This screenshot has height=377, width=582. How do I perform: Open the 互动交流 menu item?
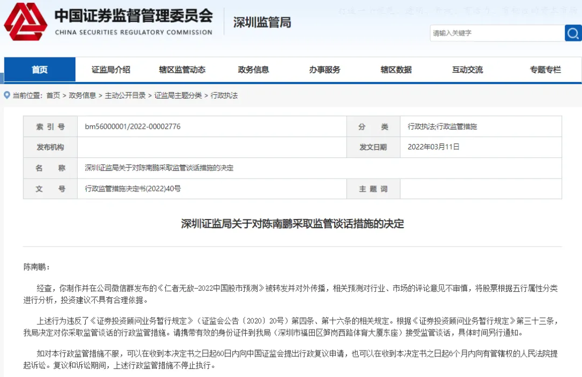click(467, 70)
